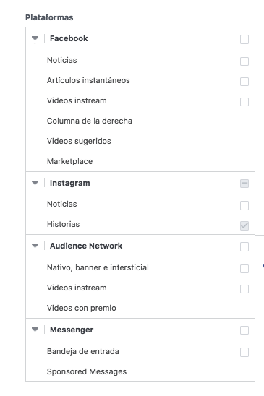Click the Videos con premio row
Image resolution: width=264 pixels, height=396 pixels.
[140, 308]
